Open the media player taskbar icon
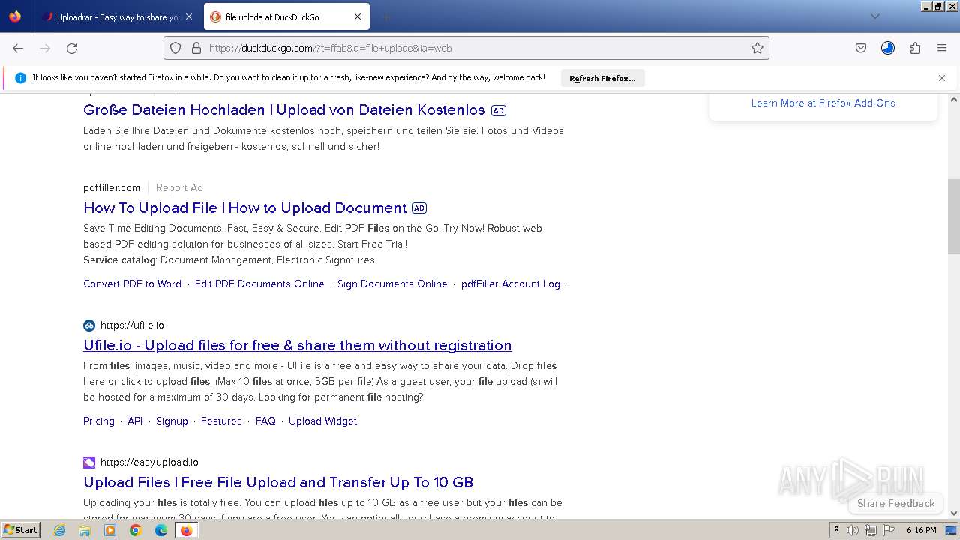 [110, 530]
